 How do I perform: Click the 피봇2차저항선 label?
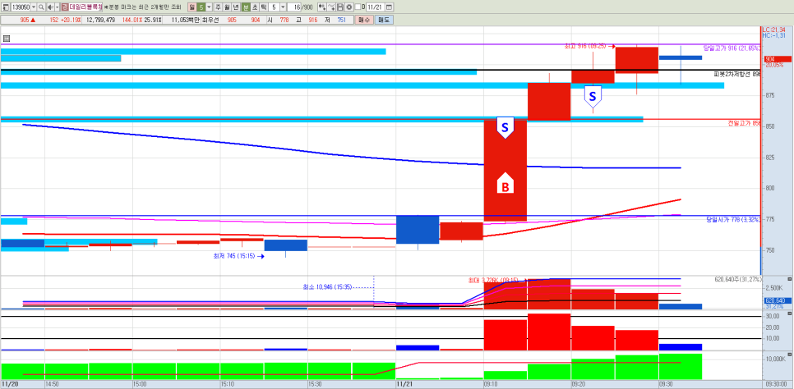coord(736,74)
